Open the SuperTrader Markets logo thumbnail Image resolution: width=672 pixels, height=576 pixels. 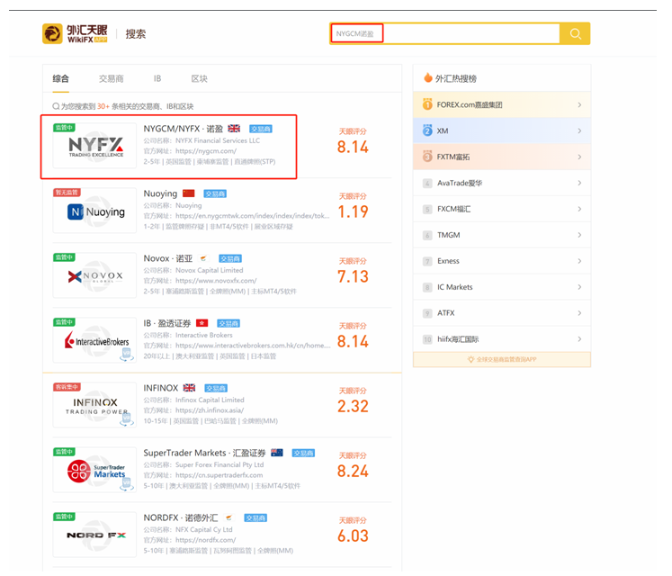[94, 470]
